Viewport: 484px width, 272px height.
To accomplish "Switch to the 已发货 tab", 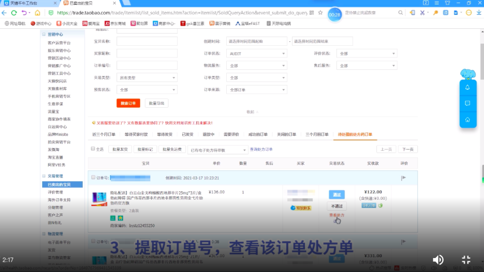I will pos(187,135).
